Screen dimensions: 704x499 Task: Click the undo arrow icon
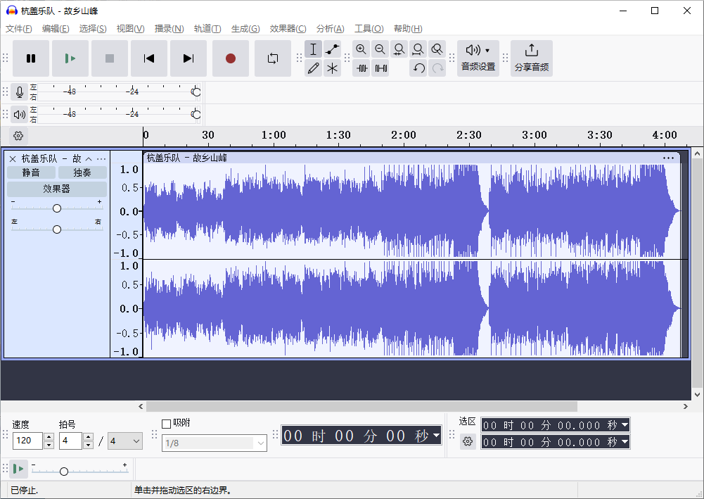pos(418,68)
